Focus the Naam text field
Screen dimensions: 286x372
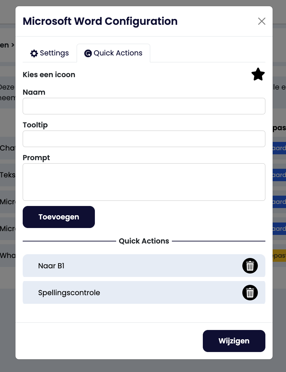[144, 106]
